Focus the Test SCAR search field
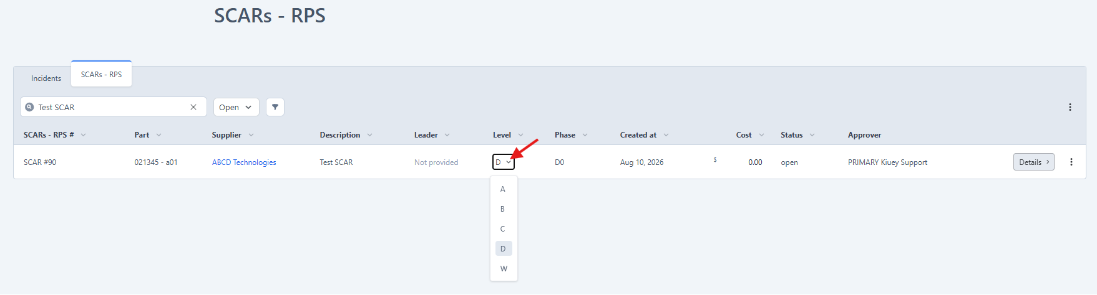 click(x=110, y=107)
